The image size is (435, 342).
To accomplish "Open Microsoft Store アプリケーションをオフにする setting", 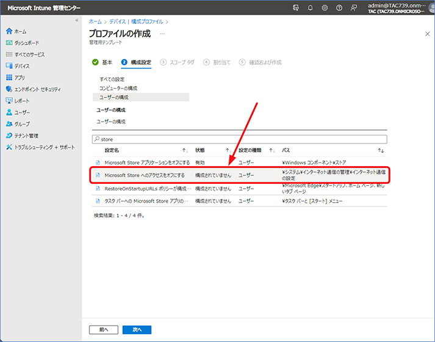I will tap(147, 162).
